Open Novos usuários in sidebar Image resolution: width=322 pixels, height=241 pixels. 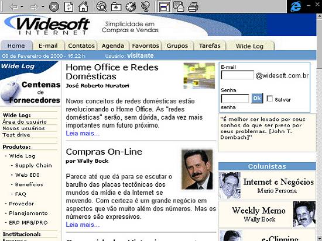[23, 128]
